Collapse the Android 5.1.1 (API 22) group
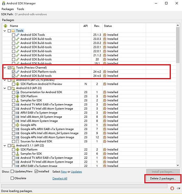Image resolution: width=182 pixels, height=194 pixels. point(5,145)
